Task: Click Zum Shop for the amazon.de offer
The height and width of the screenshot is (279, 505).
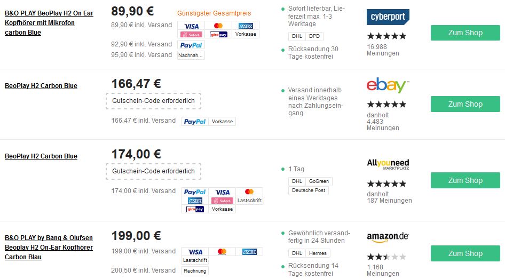Action: (465, 253)
